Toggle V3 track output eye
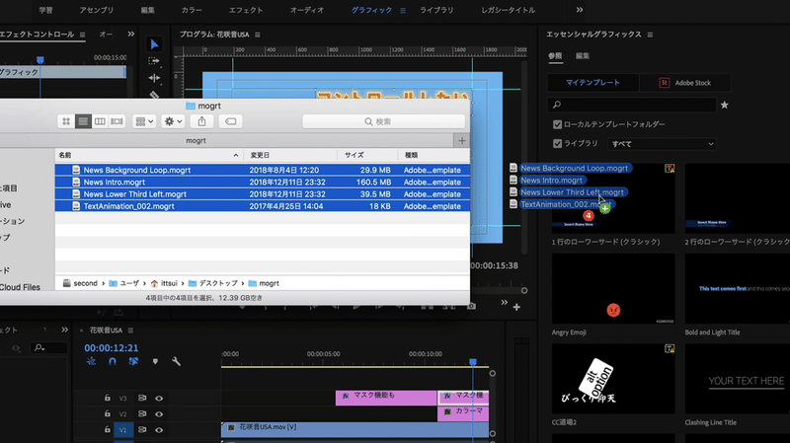The height and width of the screenshot is (443, 790). pos(159,399)
